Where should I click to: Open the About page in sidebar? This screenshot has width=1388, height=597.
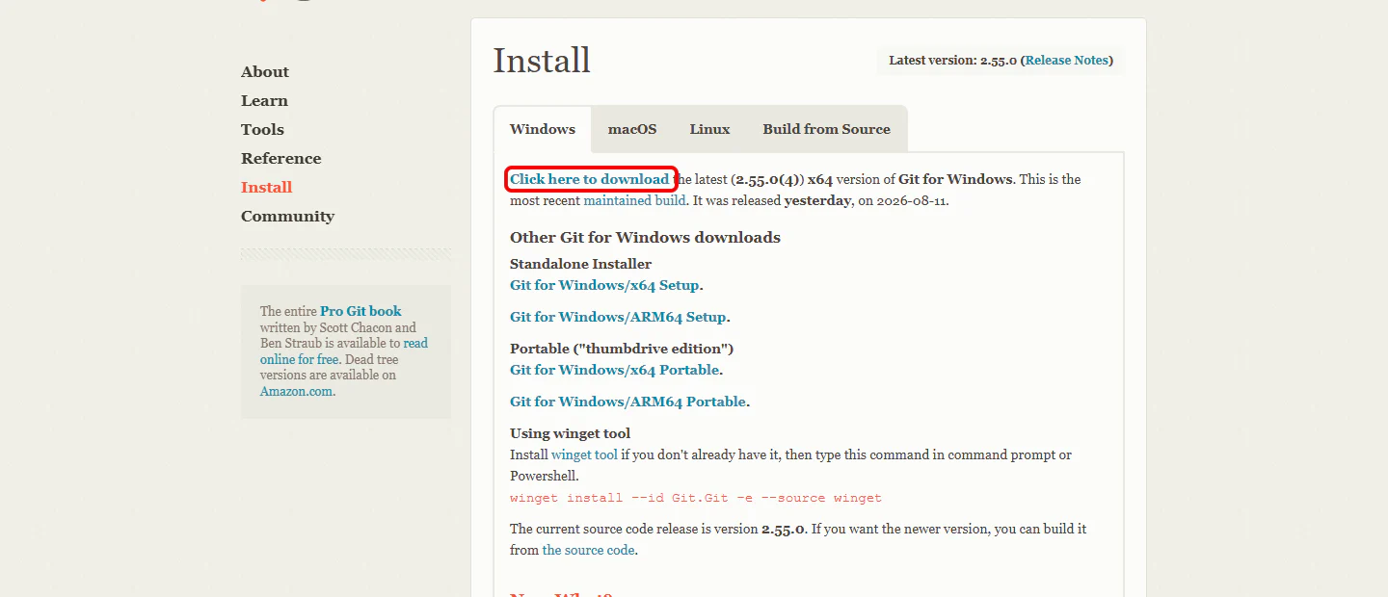tap(264, 72)
